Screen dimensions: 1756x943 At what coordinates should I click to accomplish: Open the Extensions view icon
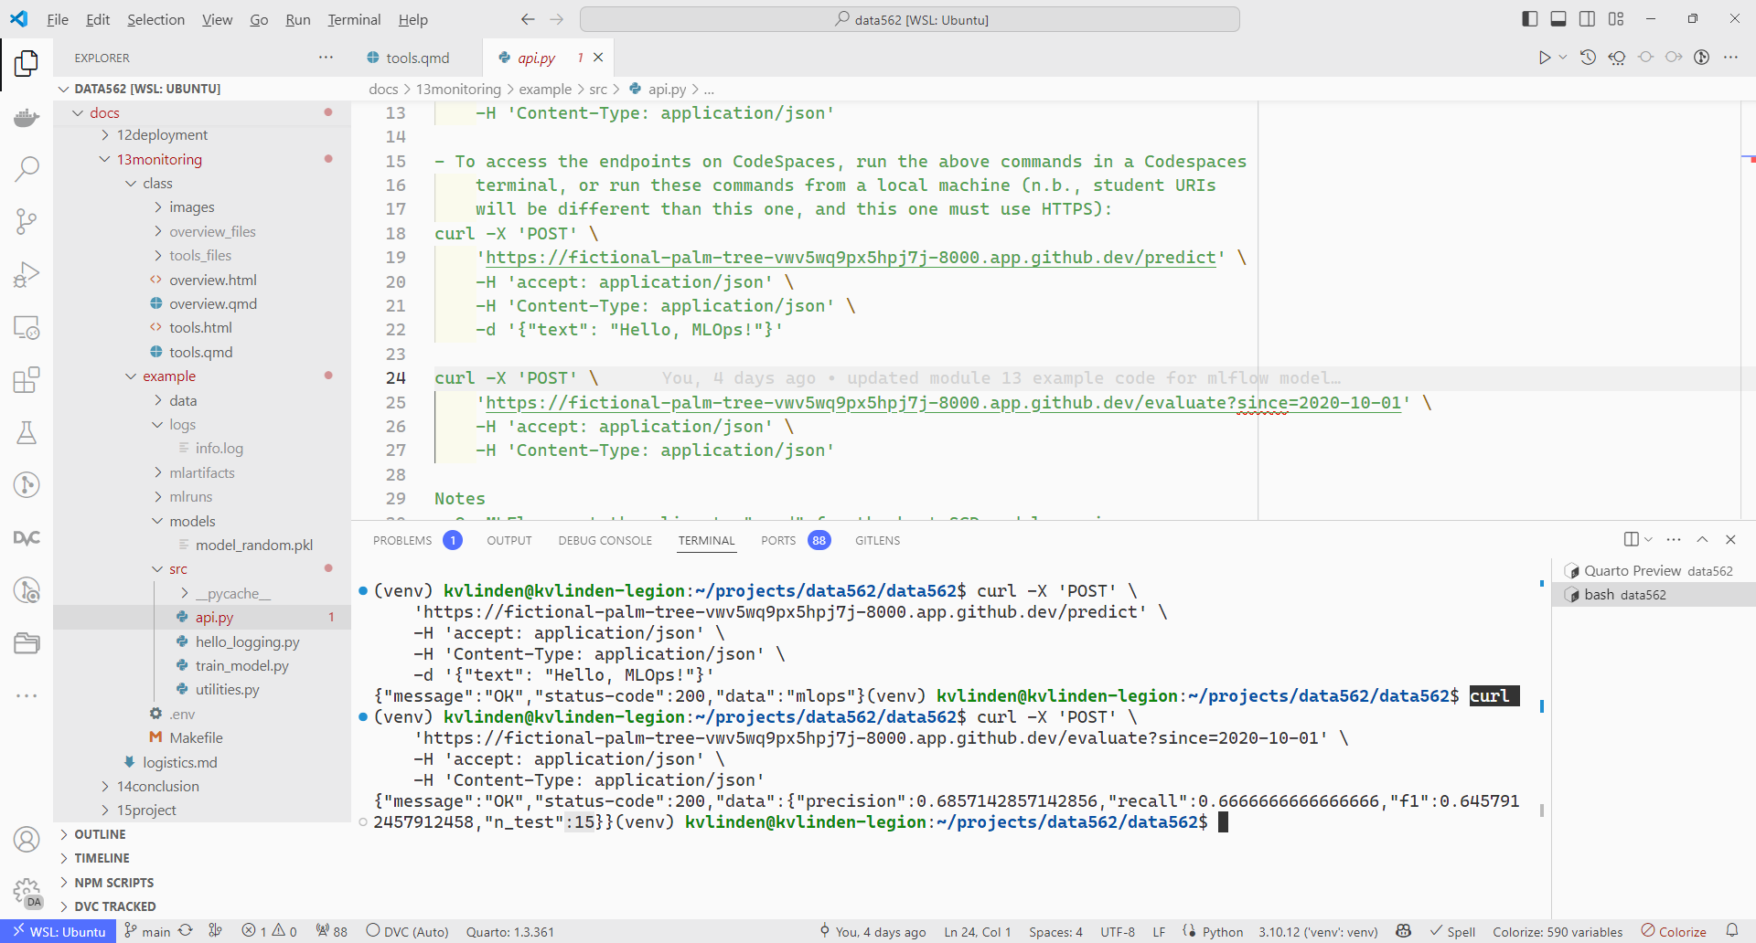[x=27, y=380]
